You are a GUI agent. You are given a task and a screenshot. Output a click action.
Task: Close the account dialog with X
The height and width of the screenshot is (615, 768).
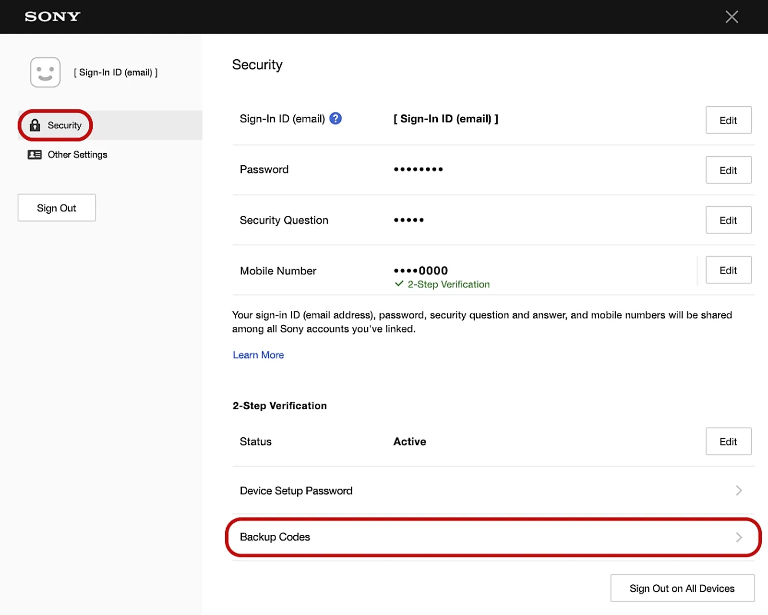[x=732, y=17]
